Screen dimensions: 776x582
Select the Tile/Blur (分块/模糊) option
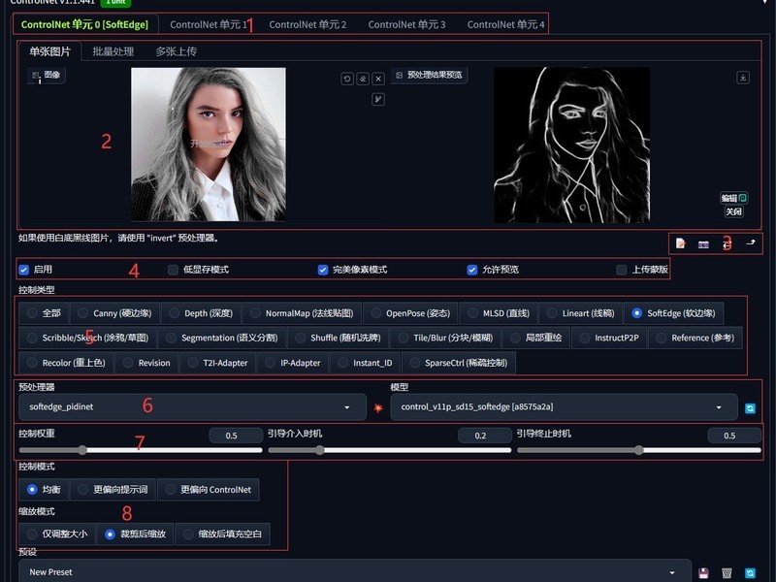point(446,338)
